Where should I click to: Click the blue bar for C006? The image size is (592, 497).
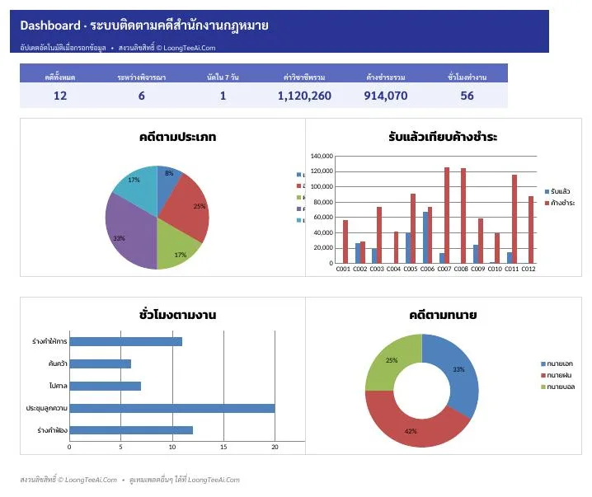click(x=425, y=237)
